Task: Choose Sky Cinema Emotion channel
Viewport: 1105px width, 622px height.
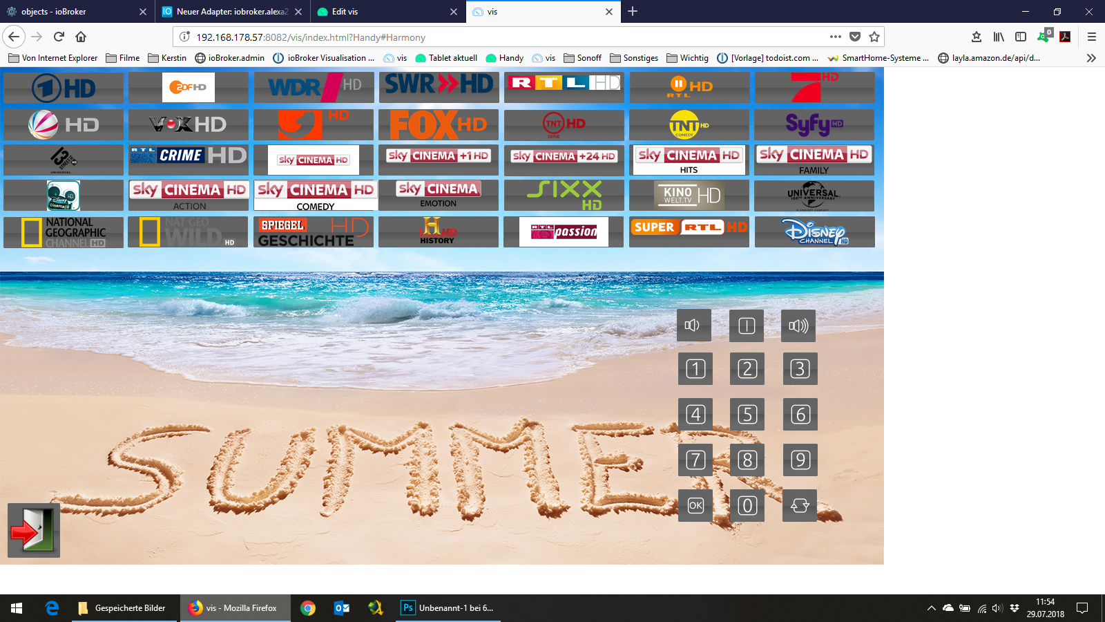Action: (x=439, y=196)
